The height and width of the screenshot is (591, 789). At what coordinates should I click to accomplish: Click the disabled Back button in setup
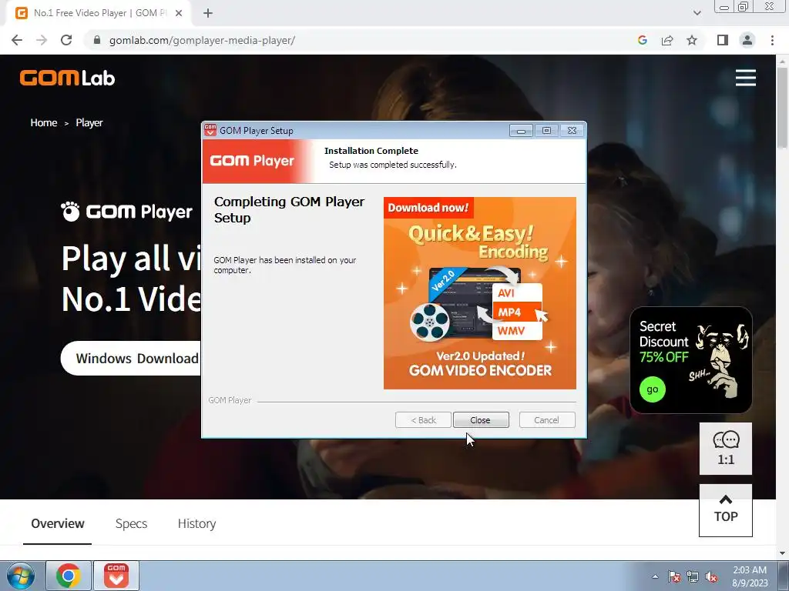coord(423,419)
